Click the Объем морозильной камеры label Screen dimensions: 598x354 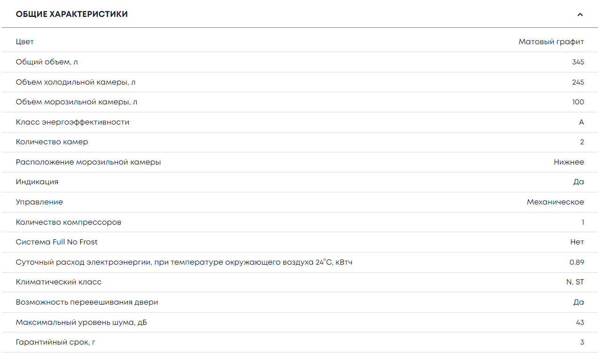click(x=77, y=102)
